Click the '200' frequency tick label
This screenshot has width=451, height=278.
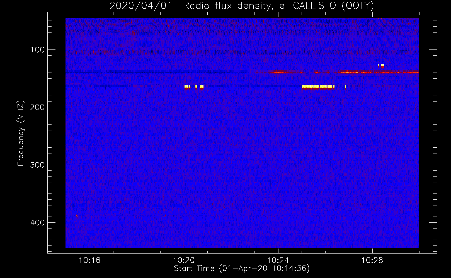[x=38, y=107]
